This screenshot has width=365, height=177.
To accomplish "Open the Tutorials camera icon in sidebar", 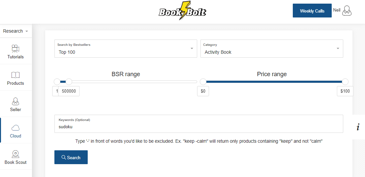I will 15,48.
